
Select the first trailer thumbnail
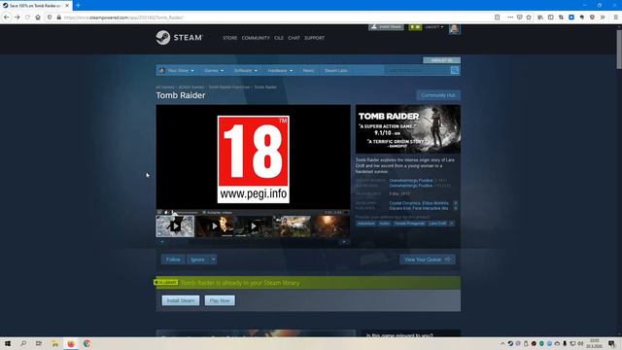pyautogui.click(x=175, y=227)
